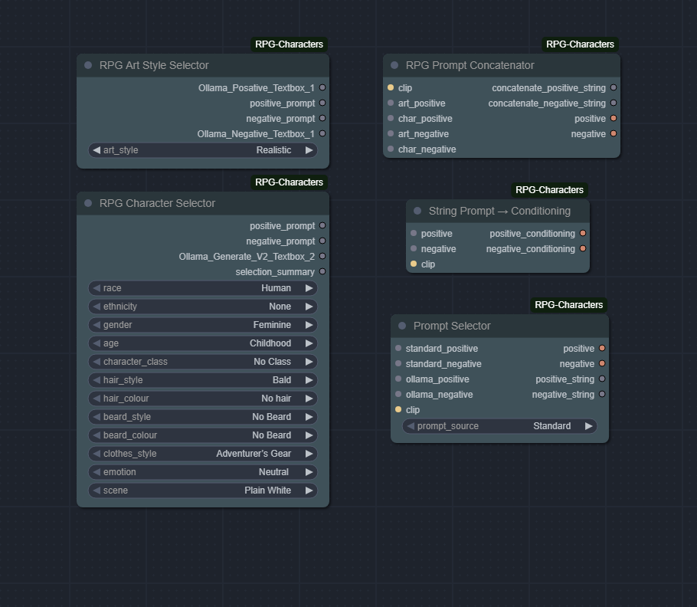Click Prompt Concatenator negative output socket

614,133
